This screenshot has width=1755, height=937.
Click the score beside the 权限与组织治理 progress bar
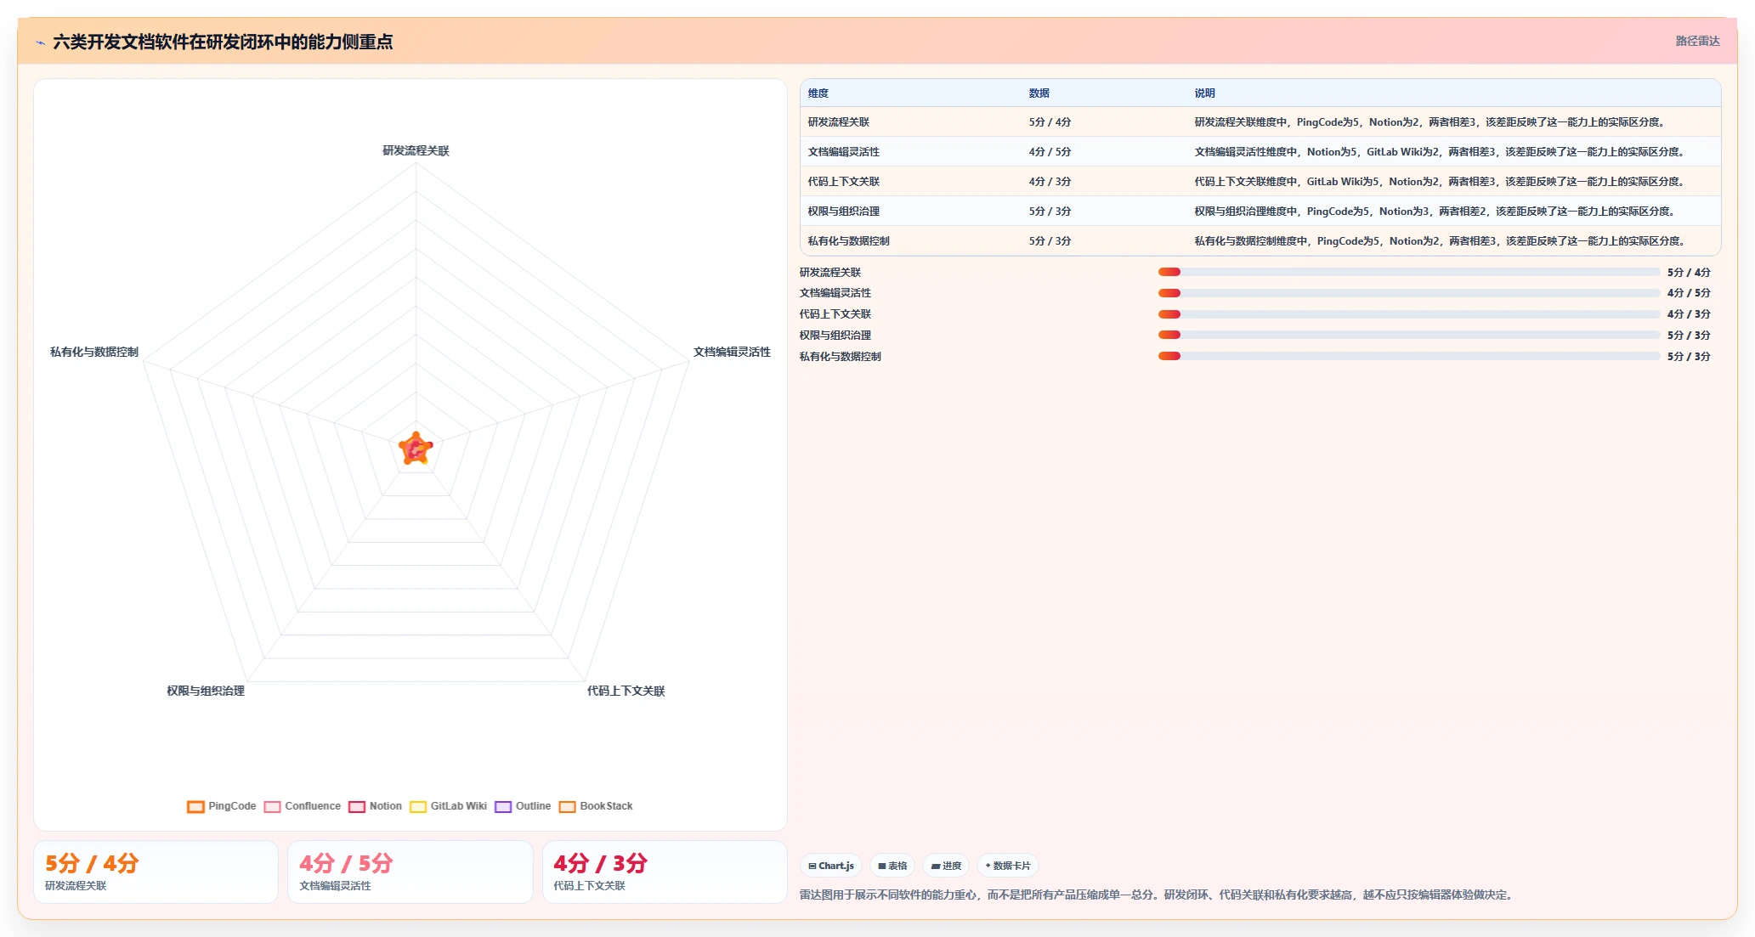1689,336
